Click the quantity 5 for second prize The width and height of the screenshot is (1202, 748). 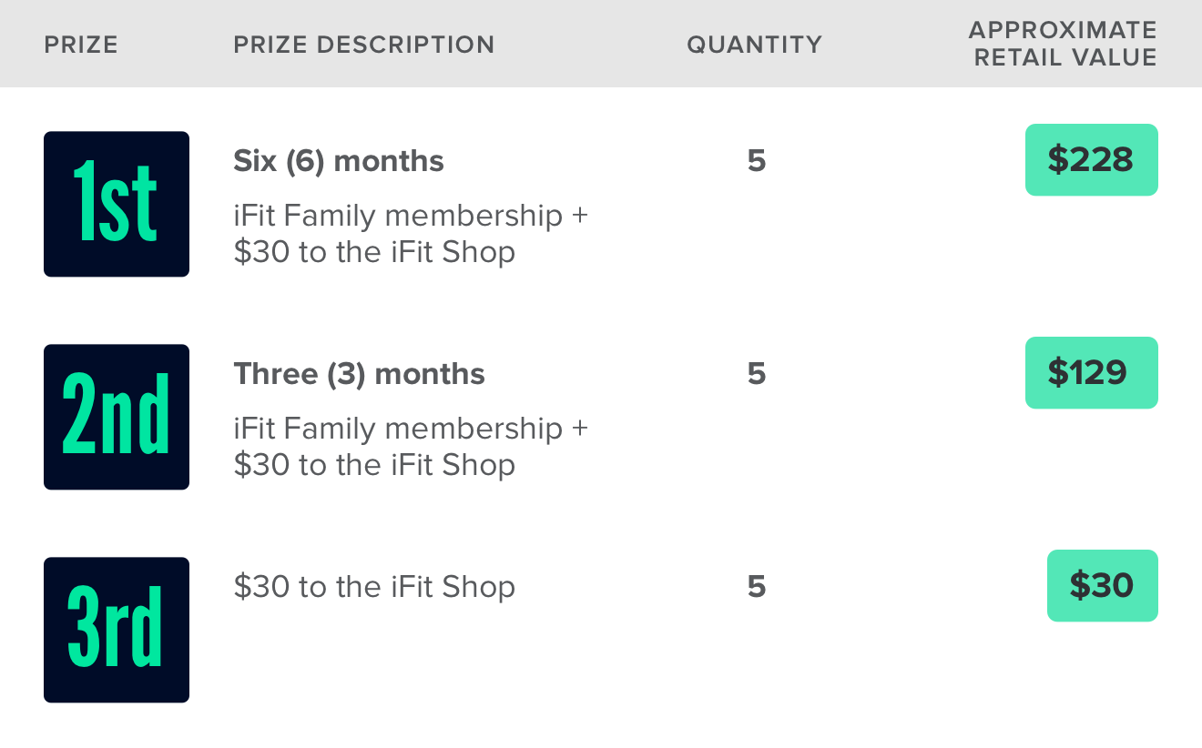(757, 374)
